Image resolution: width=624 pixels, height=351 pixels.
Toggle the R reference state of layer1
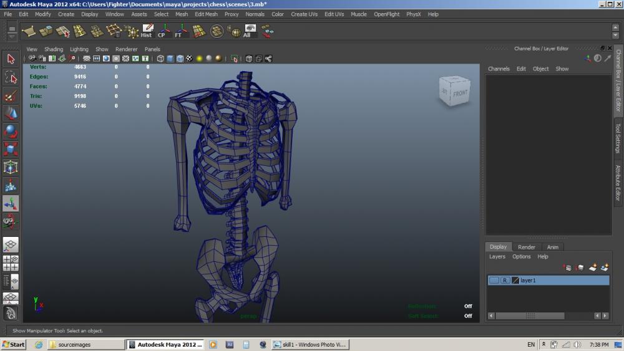tap(505, 281)
